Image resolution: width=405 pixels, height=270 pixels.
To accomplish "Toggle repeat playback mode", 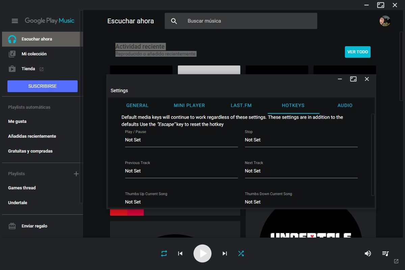I will point(164,253).
